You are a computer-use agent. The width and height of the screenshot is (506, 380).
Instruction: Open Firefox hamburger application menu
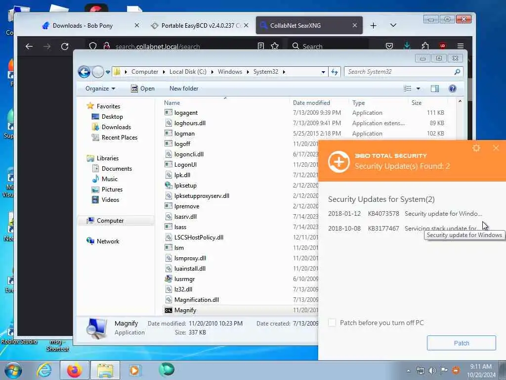tap(461, 46)
